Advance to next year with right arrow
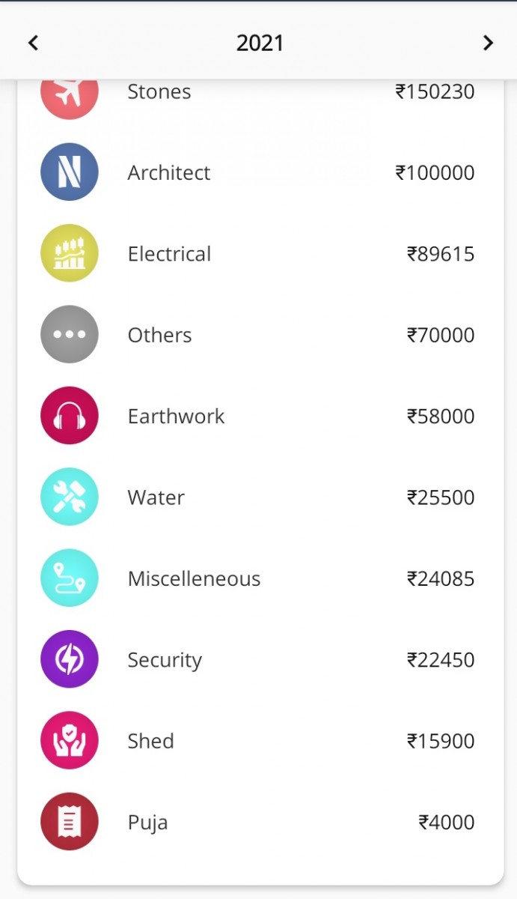The height and width of the screenshot is (899, 517). (x=488, y=43)
